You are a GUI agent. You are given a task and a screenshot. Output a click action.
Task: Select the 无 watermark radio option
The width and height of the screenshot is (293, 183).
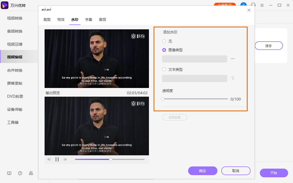pyautogui.click(x=164, y=41)
